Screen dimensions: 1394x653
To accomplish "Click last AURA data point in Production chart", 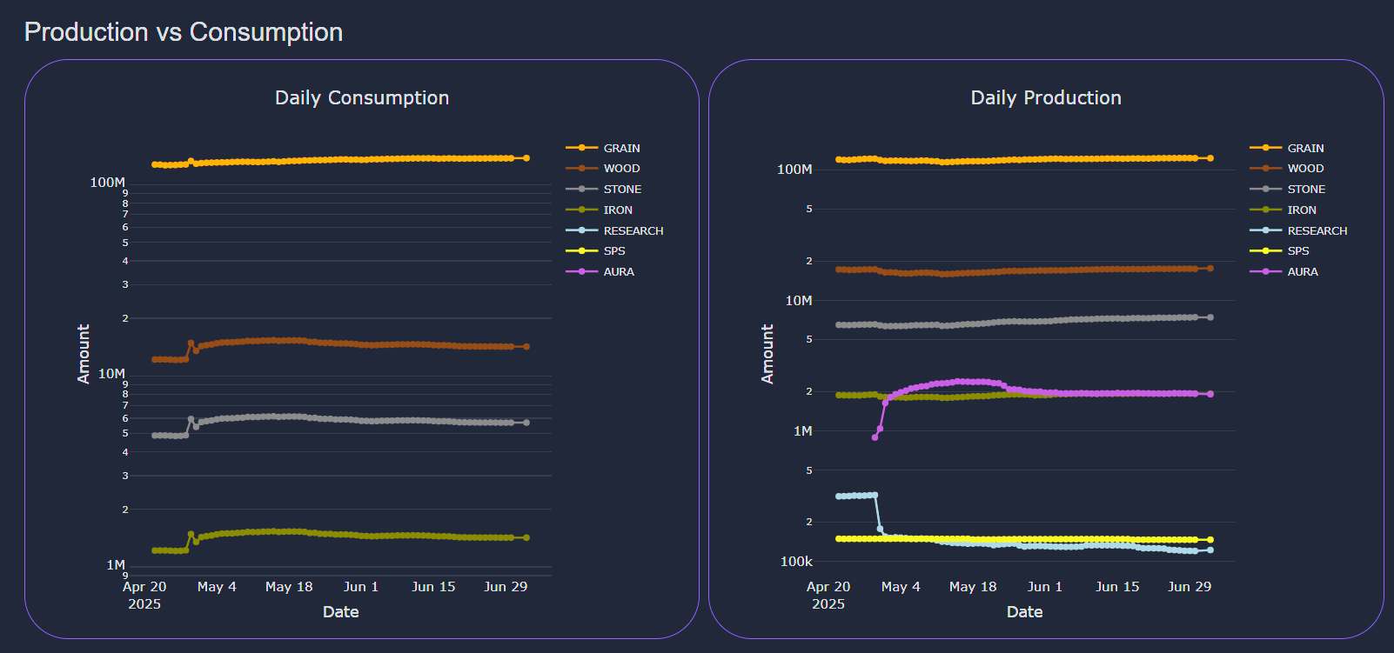I will (1210, 394).
